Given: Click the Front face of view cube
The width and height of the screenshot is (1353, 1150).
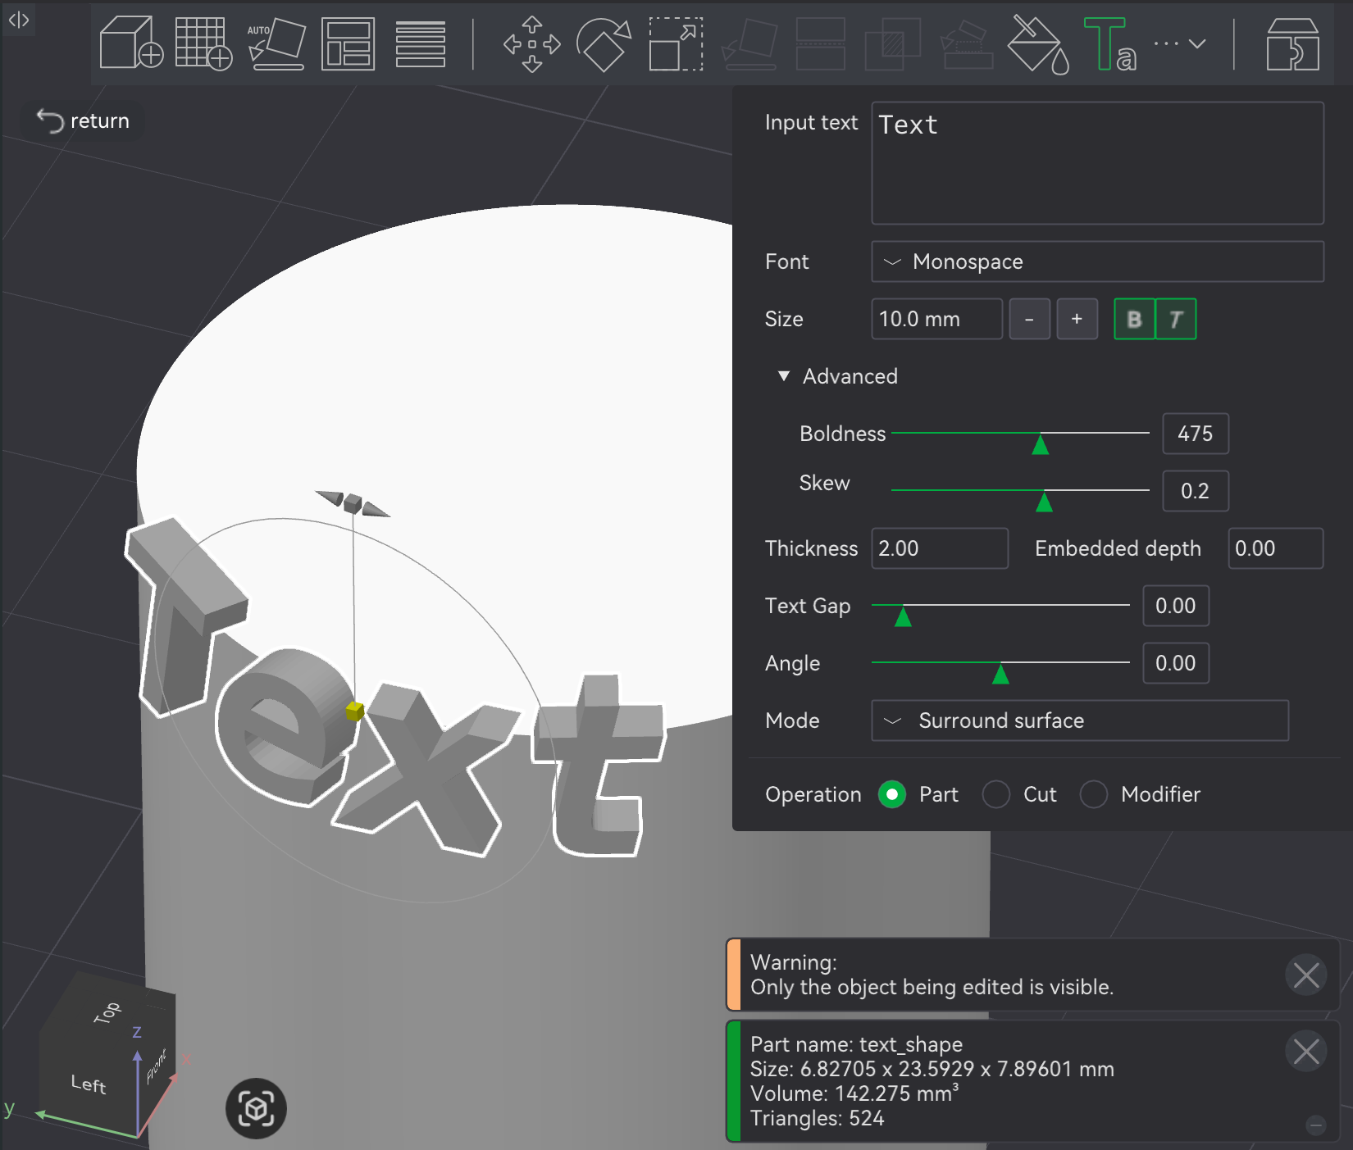Looking at the screenshot, I should click(x=156, y=1066).
